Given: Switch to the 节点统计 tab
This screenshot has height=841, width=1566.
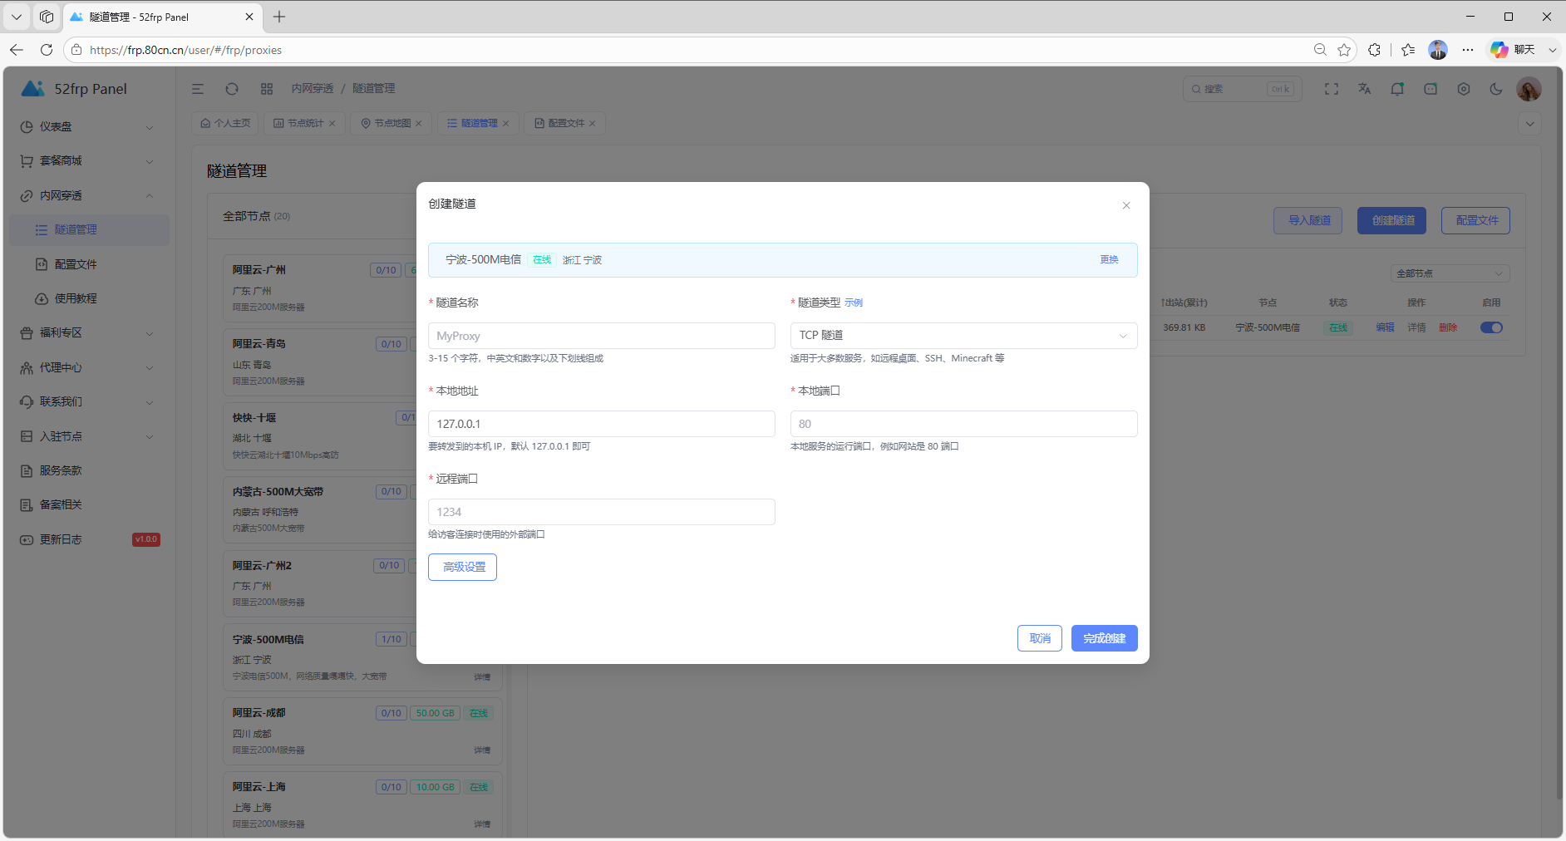Looking at the screenshot, I should 304,123.
